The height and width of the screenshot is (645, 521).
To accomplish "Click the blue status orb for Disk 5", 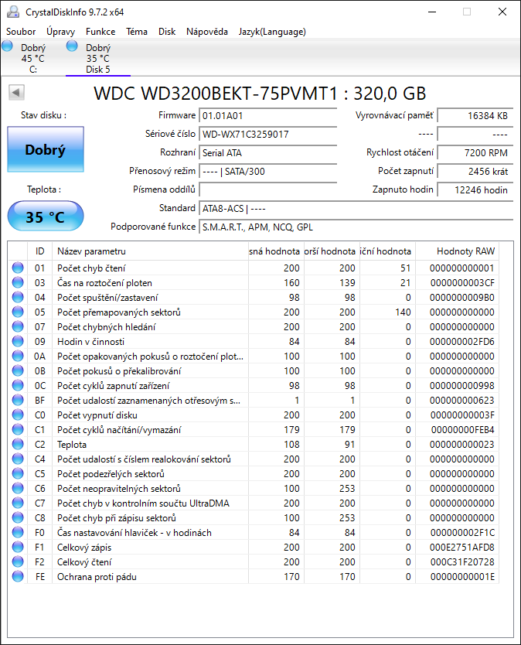I will pos(72,46).
